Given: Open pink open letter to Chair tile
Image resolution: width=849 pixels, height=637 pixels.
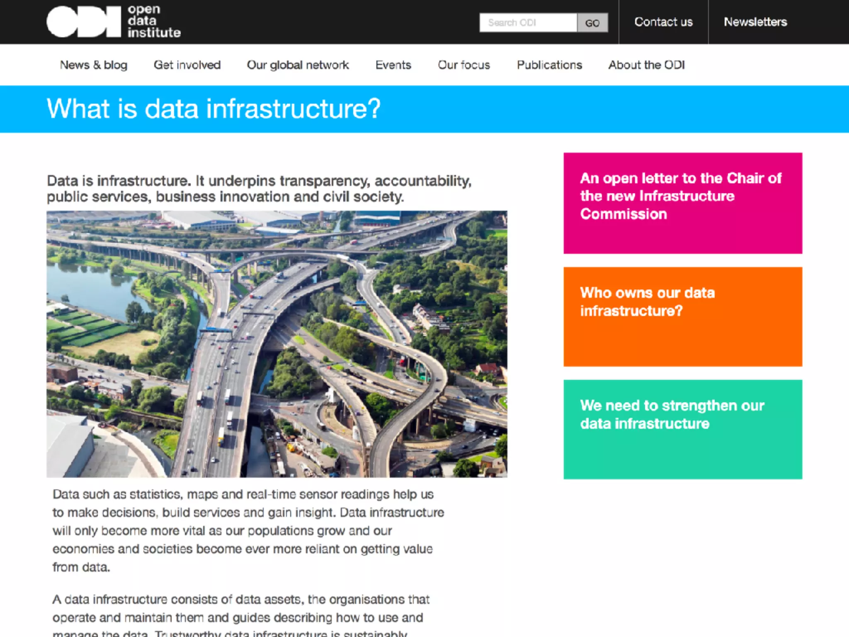Looking at the screenshot, I should [x=682, y=203].
